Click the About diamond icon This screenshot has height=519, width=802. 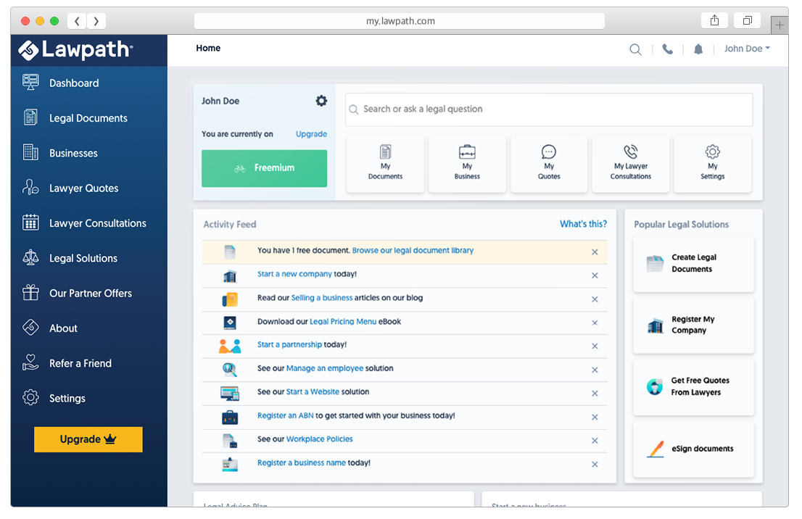tap(30, 327)
